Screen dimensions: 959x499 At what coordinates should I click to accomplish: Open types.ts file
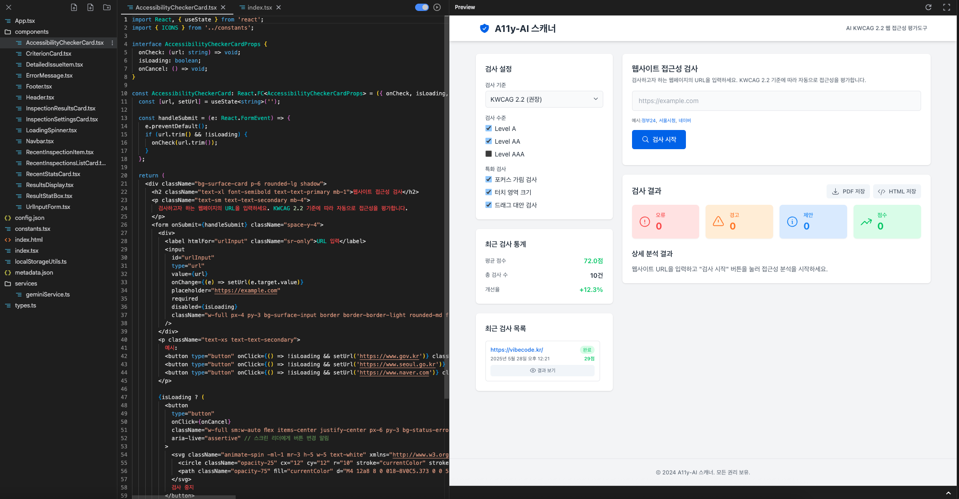click(x=58, y=306)
